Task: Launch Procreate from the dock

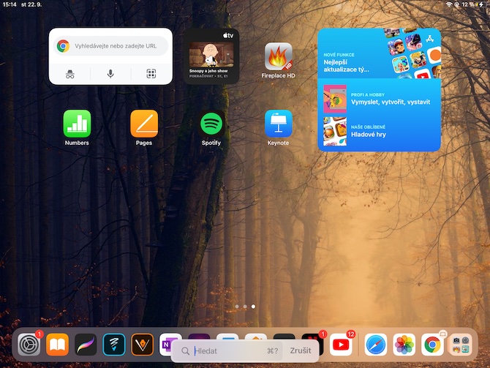Action: (x=86, y=345)
